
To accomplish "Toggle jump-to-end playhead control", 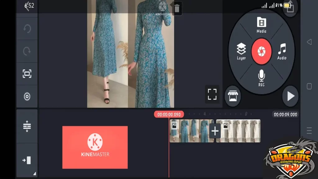I will 27,159.
